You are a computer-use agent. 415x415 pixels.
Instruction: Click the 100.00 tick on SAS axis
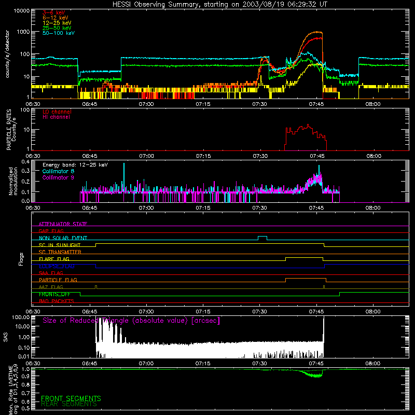(x=21, y=317)
